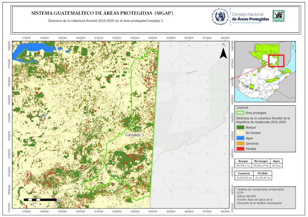Click the Pérdida value 10,349.82 ha cell
The image size is (308, 217).
click(262, 177)
